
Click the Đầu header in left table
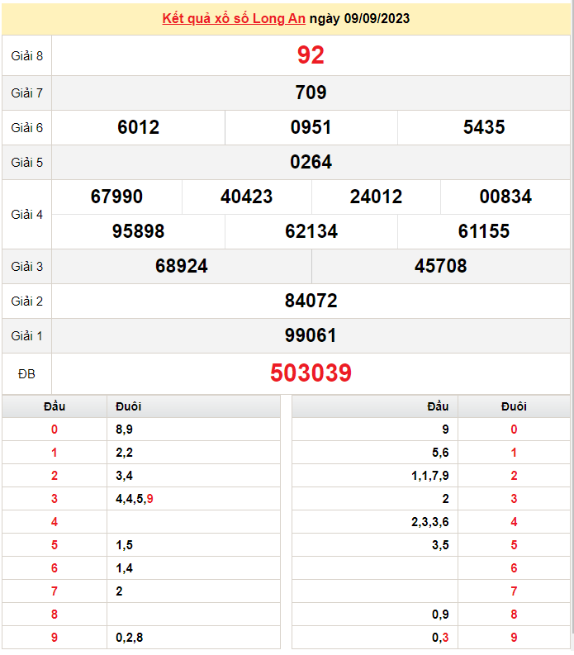(55, 406)
